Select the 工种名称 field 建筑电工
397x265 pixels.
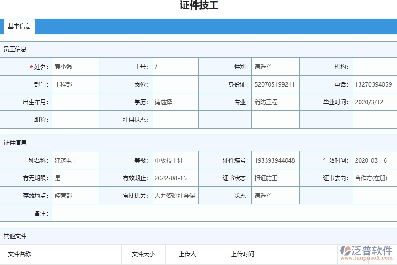pos(75,160)
